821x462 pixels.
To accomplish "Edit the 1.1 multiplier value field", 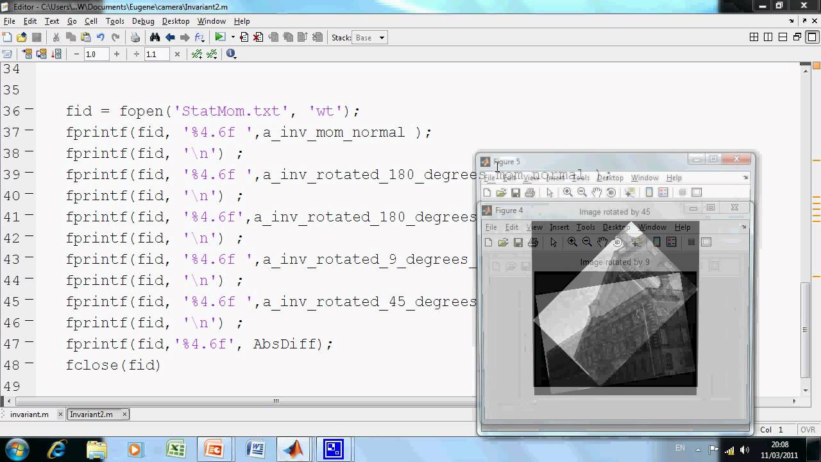I will point(157,54).
